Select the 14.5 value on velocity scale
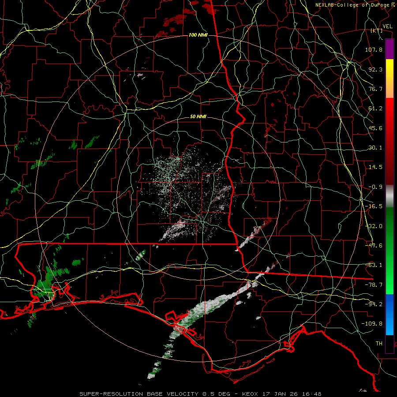Screen dimensions: 397x397 click(375, 167)
